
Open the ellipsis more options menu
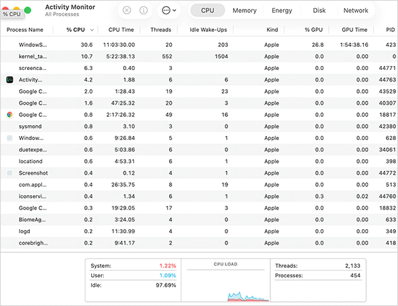pos(169,10)
